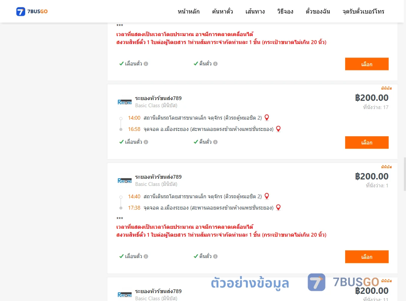406x301 pixels.
Task: Open the จุดรับตั๋วเบอร์โทร menu item
Action: tap(363, 11)
